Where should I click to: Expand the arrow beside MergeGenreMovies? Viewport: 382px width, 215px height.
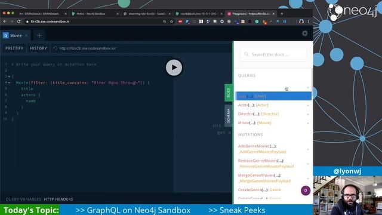[x=308, y=179]
